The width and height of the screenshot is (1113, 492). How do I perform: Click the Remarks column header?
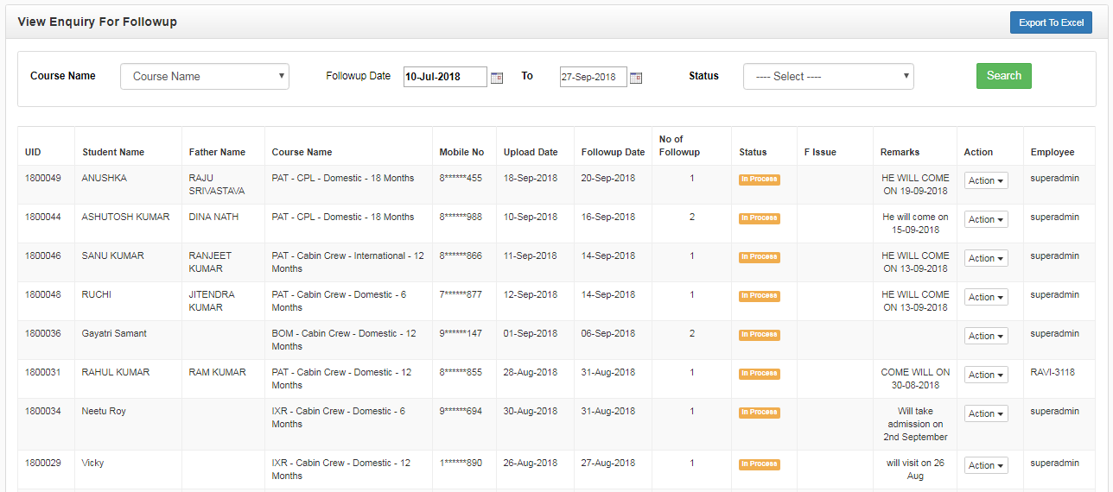pyautogui.click(x=900, y=152)
